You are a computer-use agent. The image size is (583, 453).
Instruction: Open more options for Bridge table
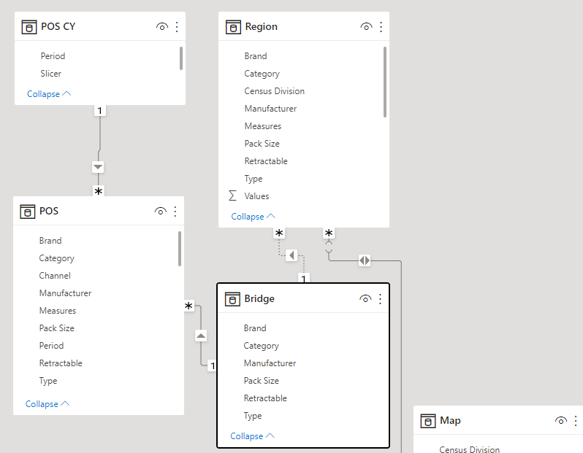(380, 299)
